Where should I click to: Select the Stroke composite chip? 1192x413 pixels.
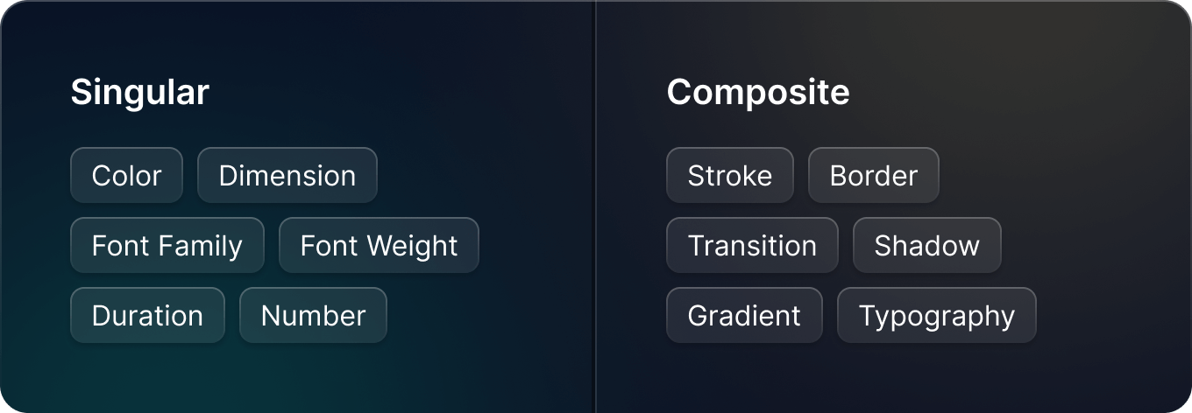pyautogui.click(x=730, y=175)
